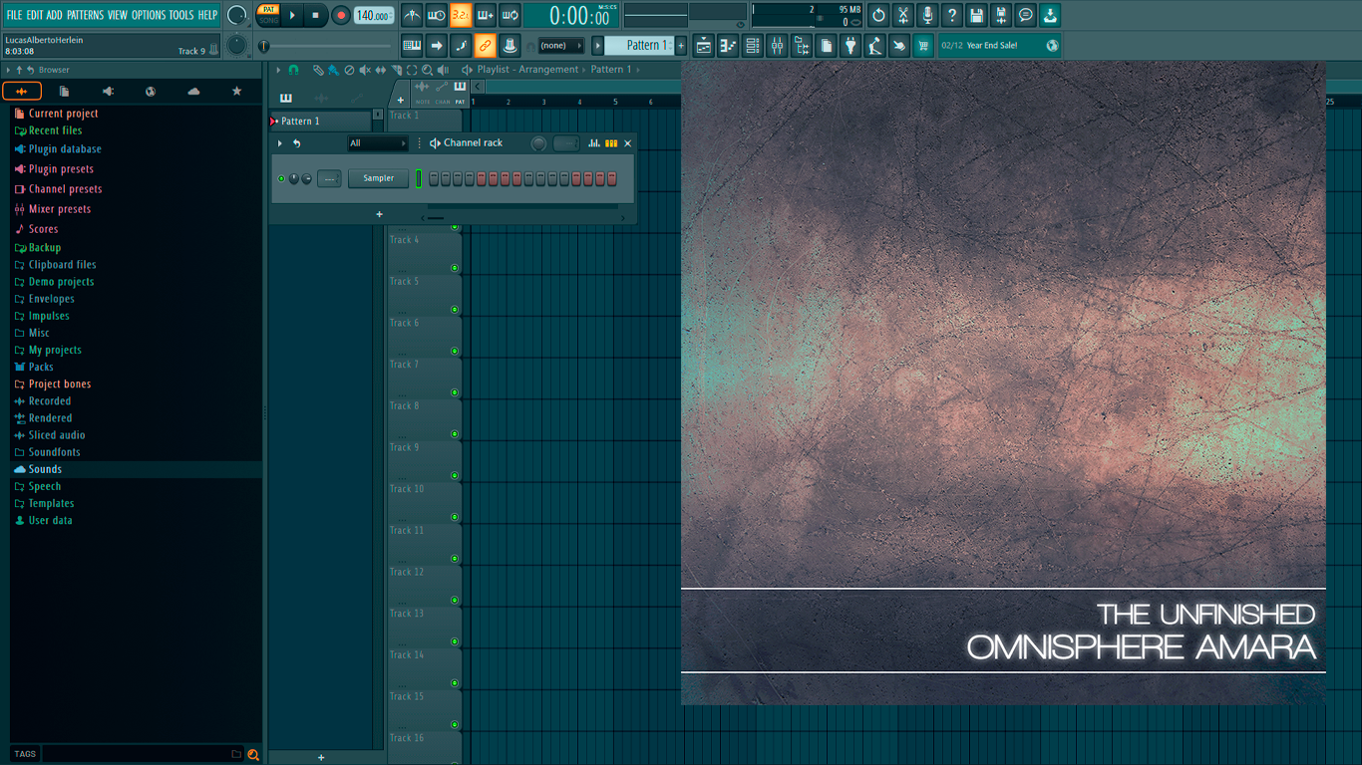Select the Zoom tool in playlist
This screenshot has height=765, width=1362.
[x=427, y=70]
